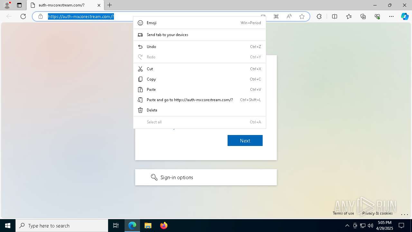Open the QR code / apps icon in address bar
The width and height of the screenshot is (412, 232).
276,16
